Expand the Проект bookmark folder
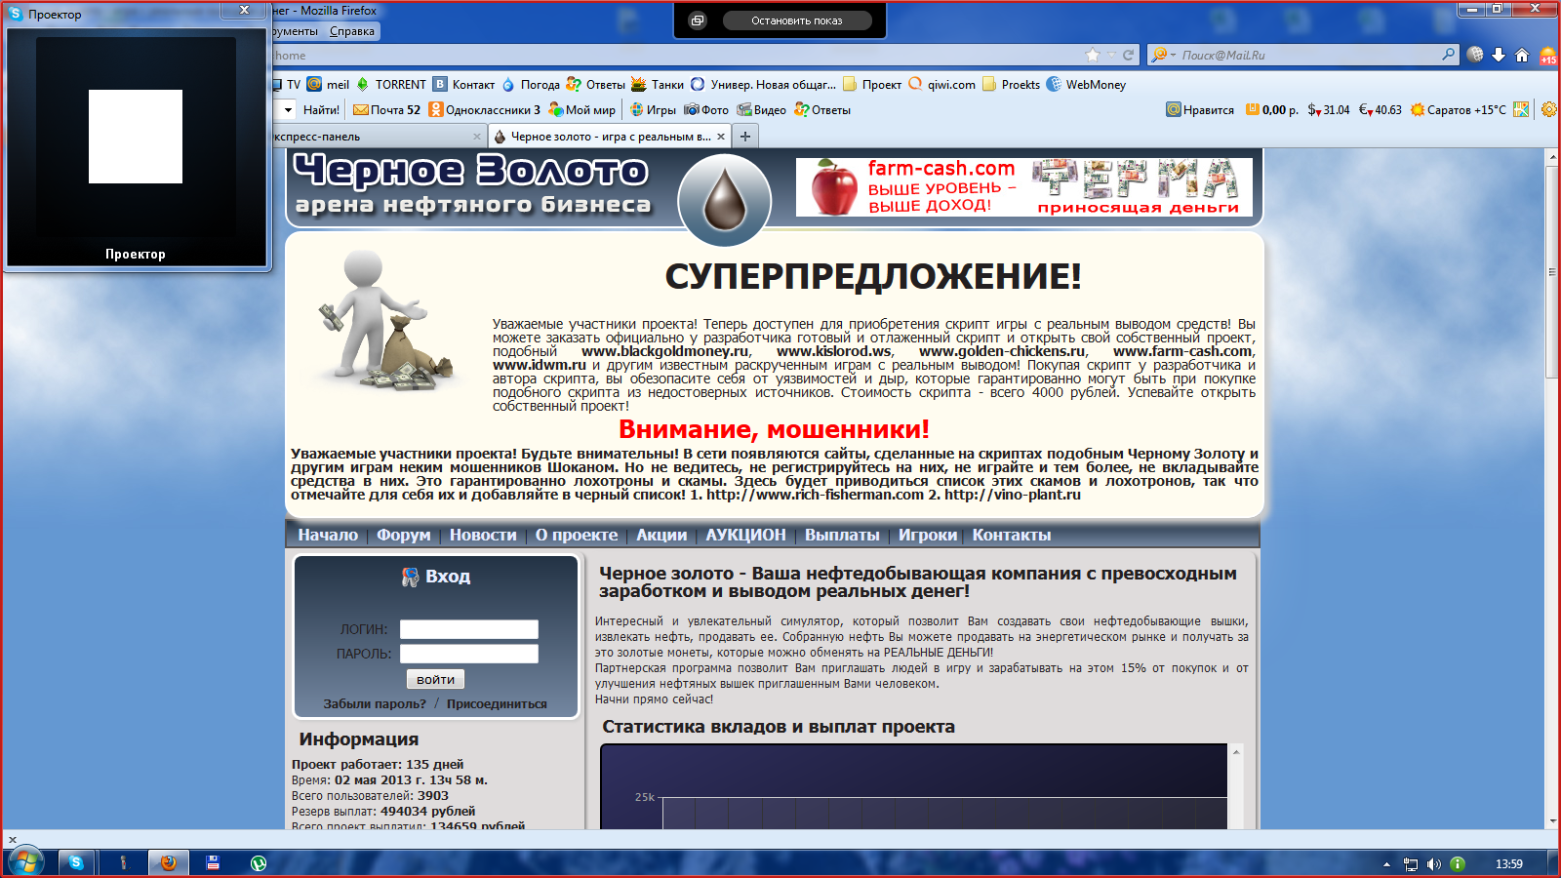This screenshot has height=878, width=1561. click(x=872, y=84)
